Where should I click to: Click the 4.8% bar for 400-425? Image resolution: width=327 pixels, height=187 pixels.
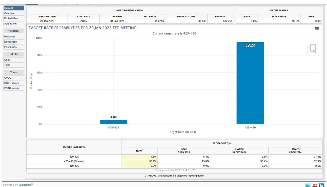[113, 122]
